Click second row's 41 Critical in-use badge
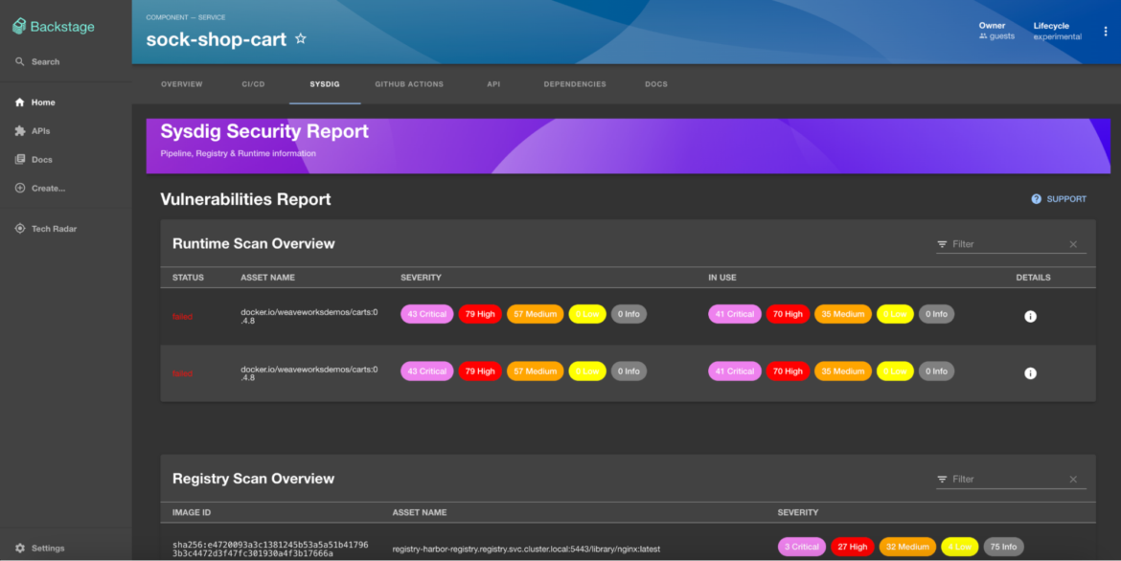This screenshot has height=561, width=1121. pos(734,370)
